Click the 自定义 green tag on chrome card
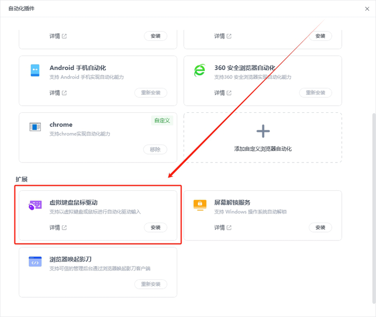Viewport: 376px width, 317px height. (x=162, y=121)
